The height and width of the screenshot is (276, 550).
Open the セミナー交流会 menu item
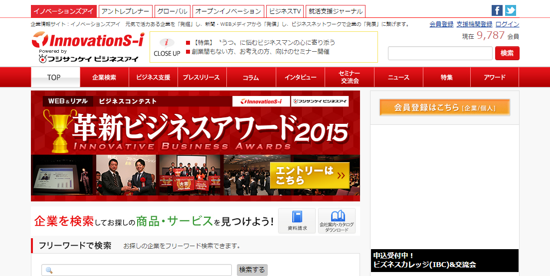click(350, 77)
